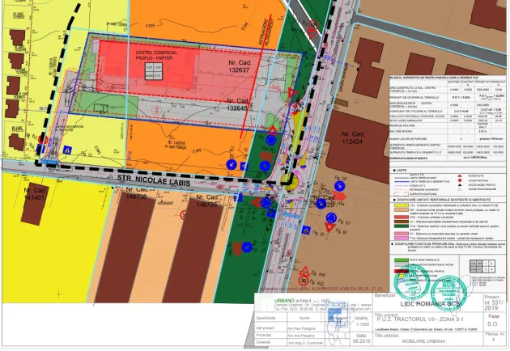Click the Nr. Cad 141401 parcel label

coord(34,193)
